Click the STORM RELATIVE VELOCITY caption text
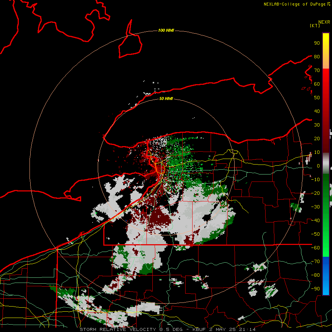332x332 pixels. tap(118, 329)
